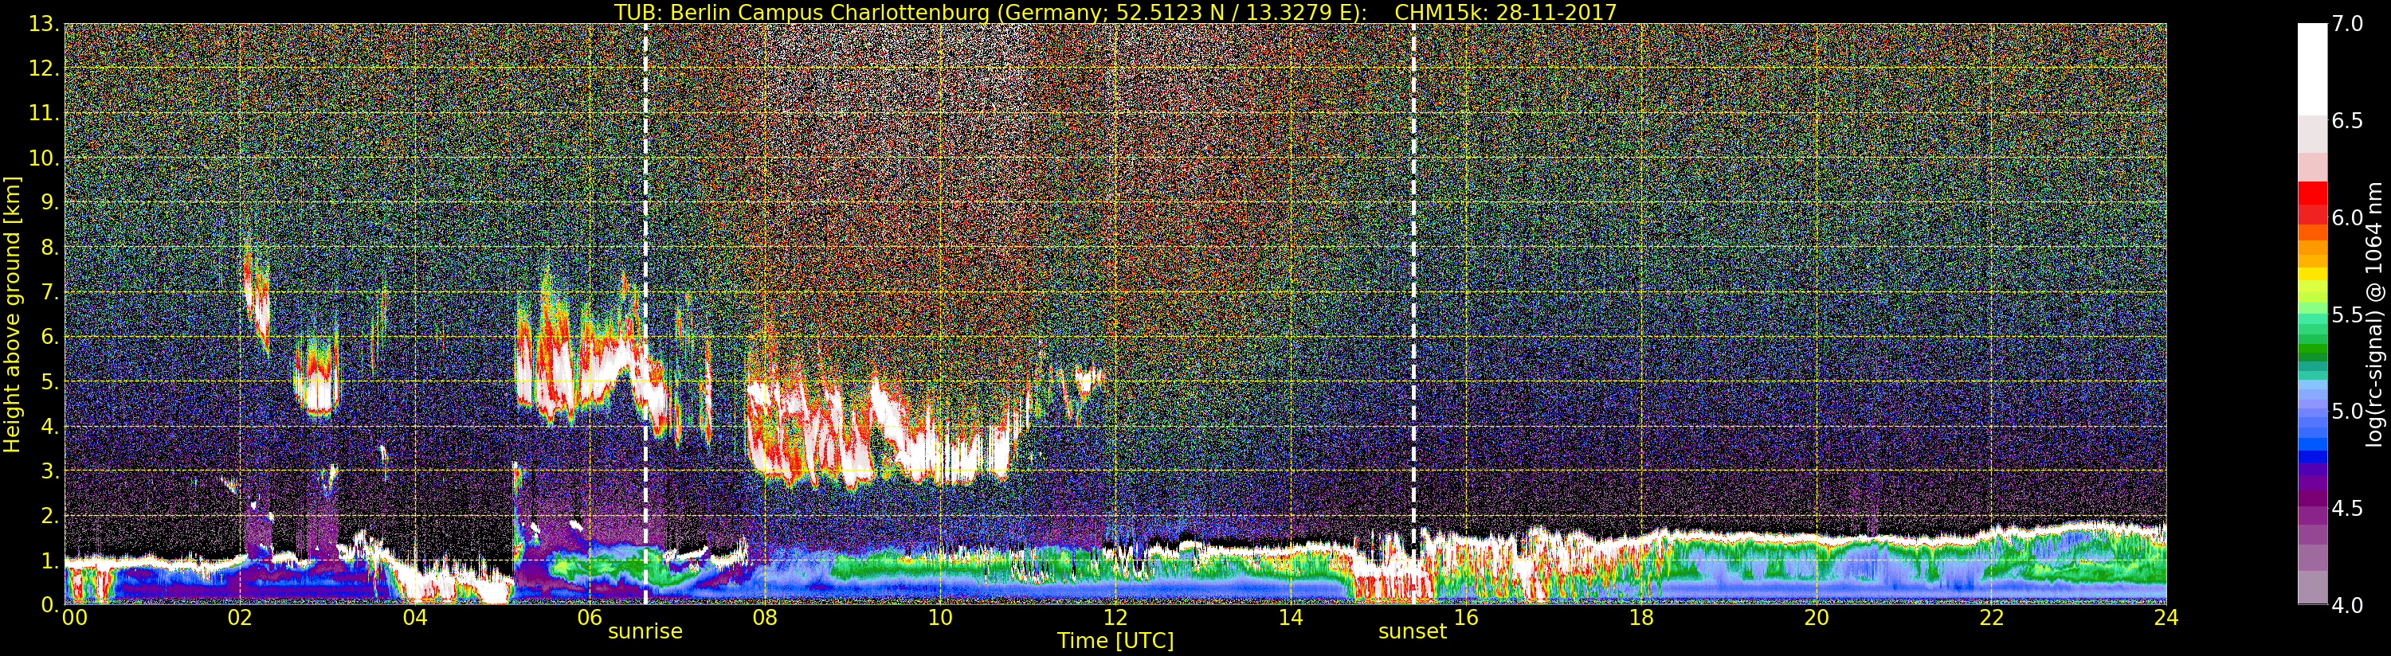2391x656 pixels.
Task: Click the time axis tick label '06'
Action: pyautogui.click(x=590, y=616)
